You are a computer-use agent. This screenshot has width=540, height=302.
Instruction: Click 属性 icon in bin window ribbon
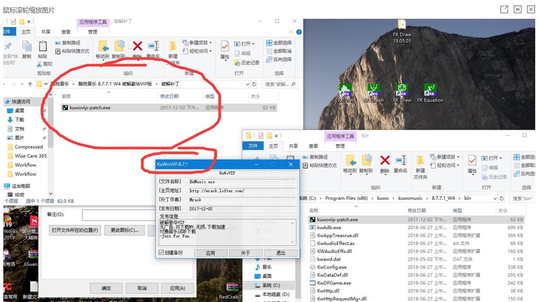tap(472, 160)
